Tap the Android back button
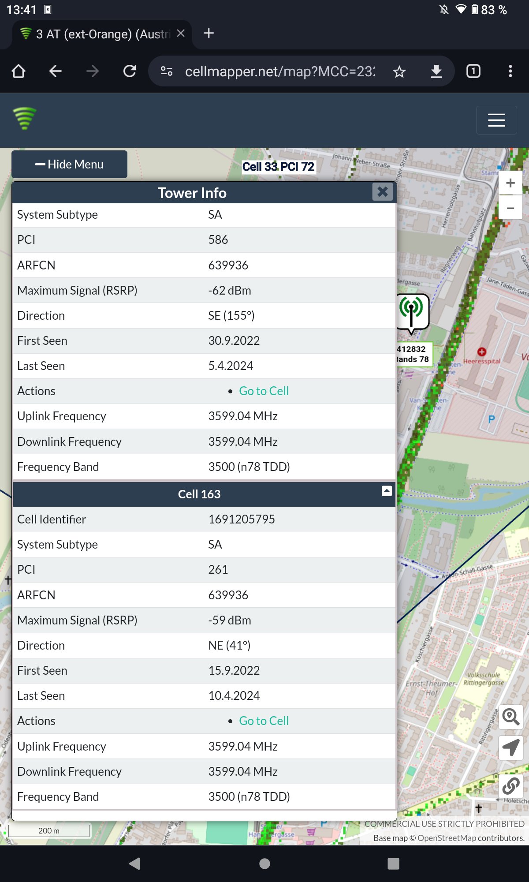The height and width of the screenshot is (882, 529). 134,863
